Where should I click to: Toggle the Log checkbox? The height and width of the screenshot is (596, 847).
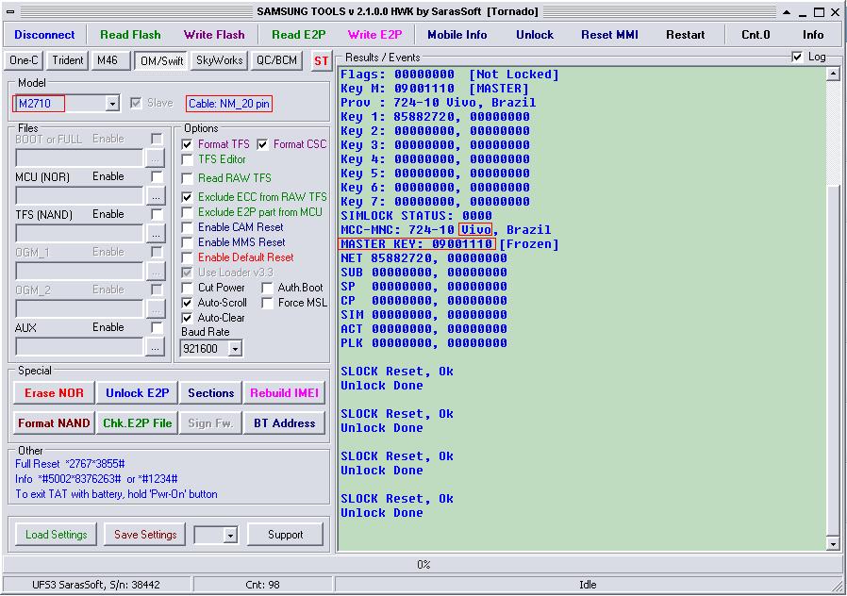tap(797, 57)
